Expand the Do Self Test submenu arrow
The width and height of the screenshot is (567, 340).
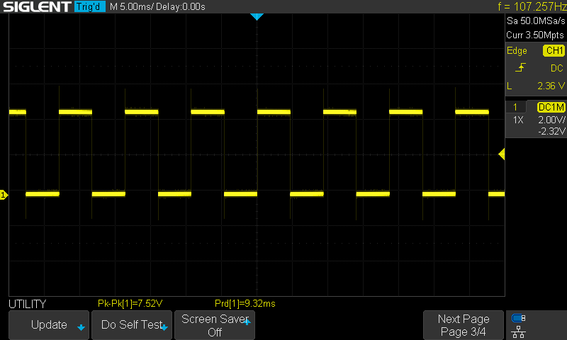[x=164, y=327]
